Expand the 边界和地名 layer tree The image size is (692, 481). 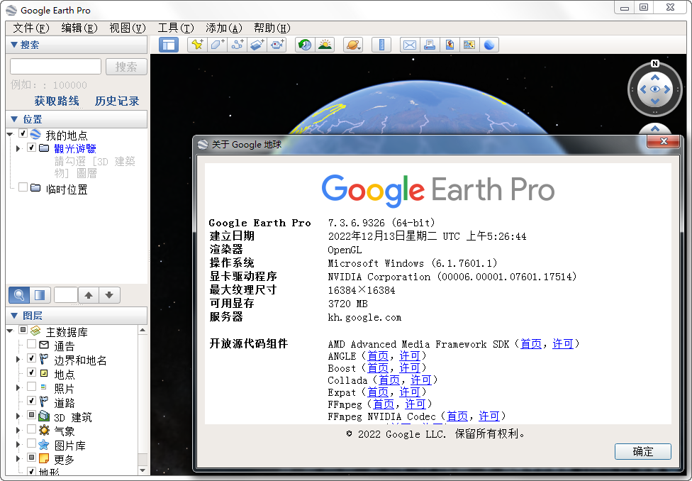18,360
